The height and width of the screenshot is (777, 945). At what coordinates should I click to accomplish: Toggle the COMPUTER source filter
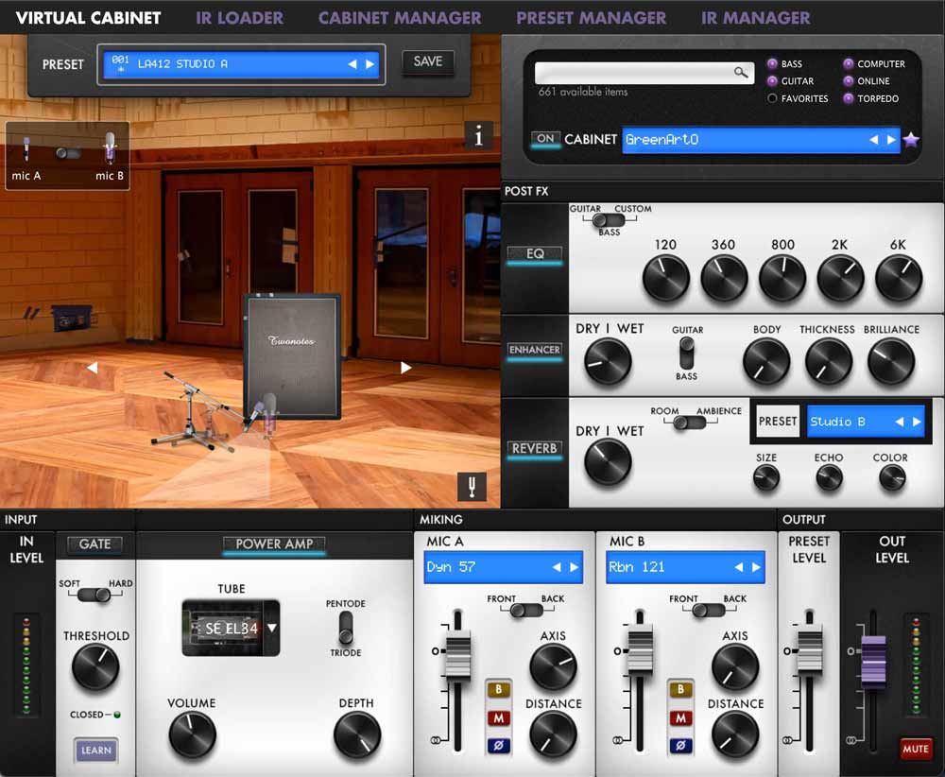[x=848, y=63]
